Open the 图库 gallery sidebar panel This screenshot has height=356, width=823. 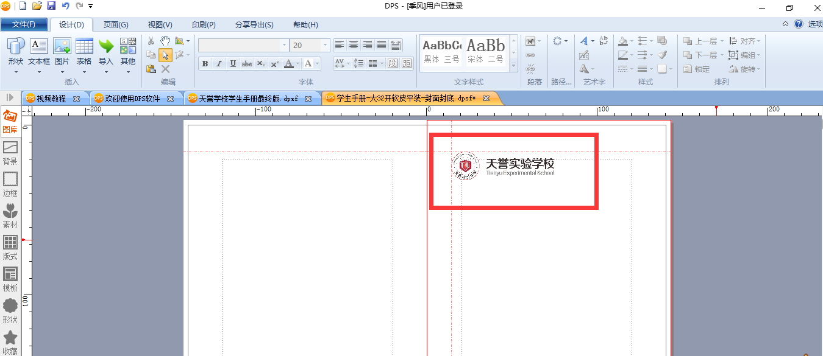click(x=10, y=122)
